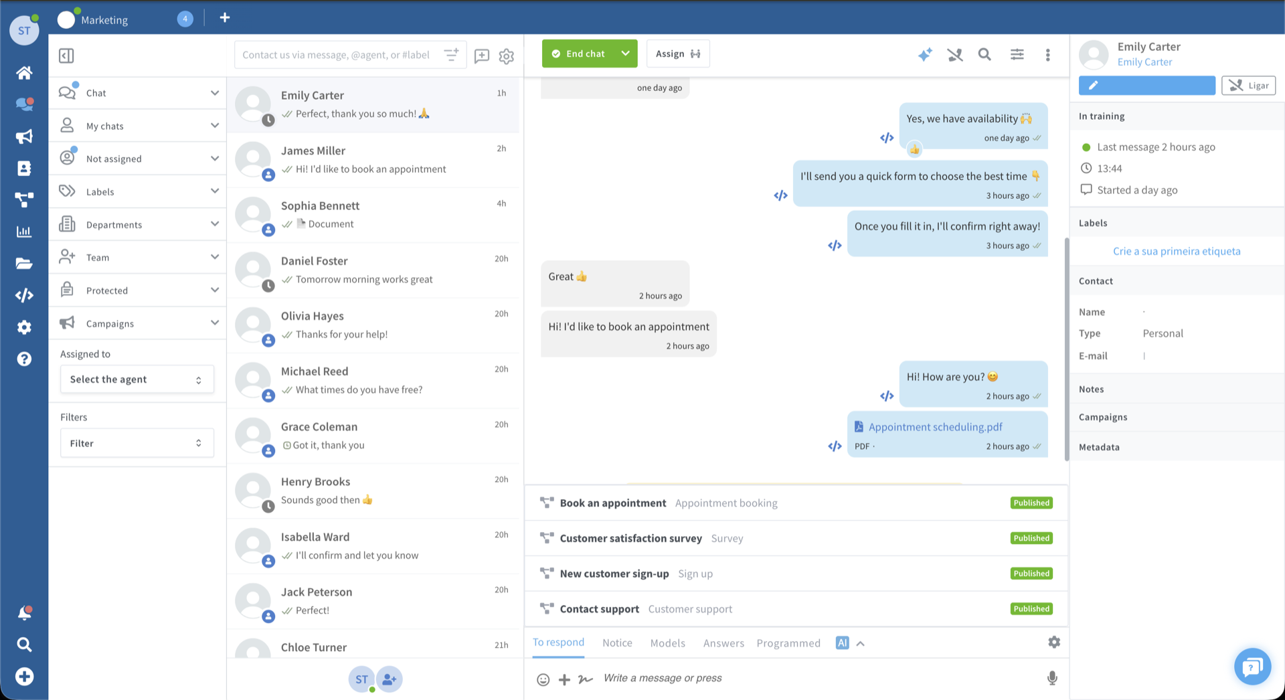This screenshot has height=700, width=1285.
Task: Click the disabled call icon in chat header
Action: point(955,54)
